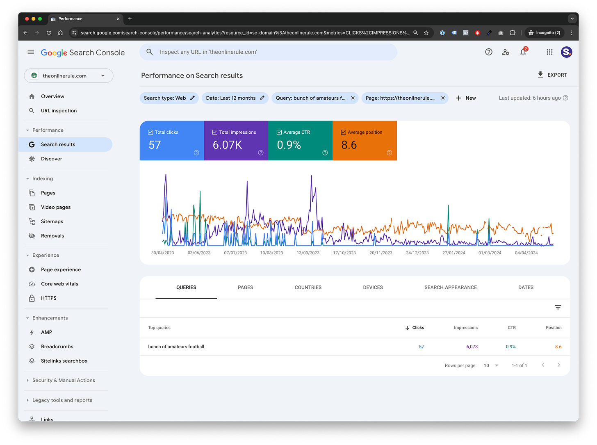This screenshot has height=445, width=597.
Task: Click the export download icon
Action: pyautogui.click(x=540, y=75)
